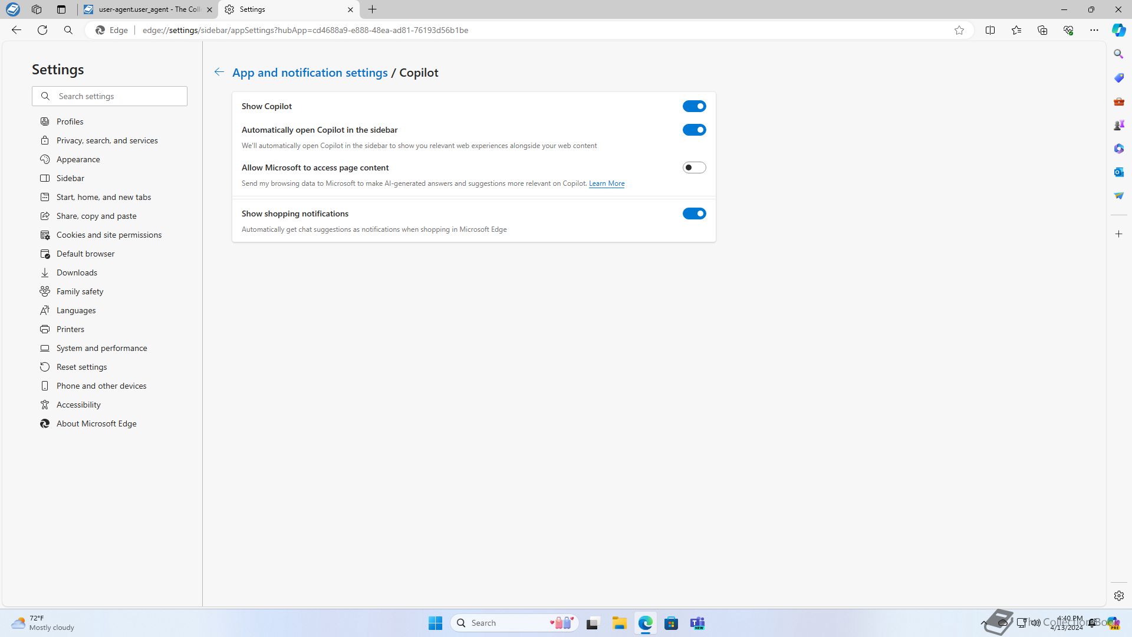Customize sidebar with plus button
1132x637 pixels.
point(1118,234)
